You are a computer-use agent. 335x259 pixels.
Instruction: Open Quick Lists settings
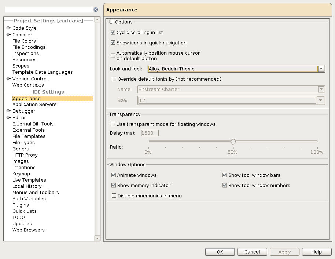click(25, 211)
